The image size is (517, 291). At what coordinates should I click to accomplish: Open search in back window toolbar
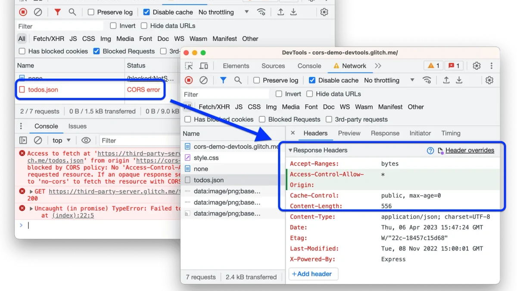[x=72, y=12]
